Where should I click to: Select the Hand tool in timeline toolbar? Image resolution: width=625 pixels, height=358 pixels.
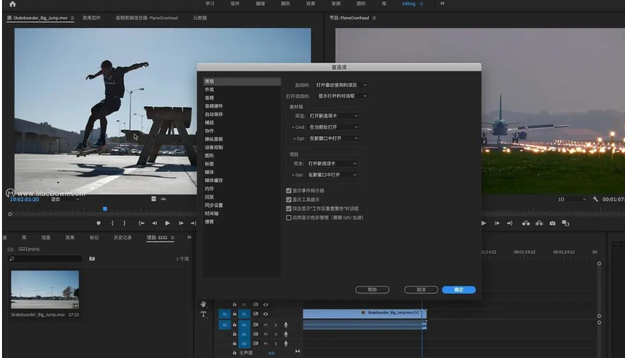coord(203,304)
